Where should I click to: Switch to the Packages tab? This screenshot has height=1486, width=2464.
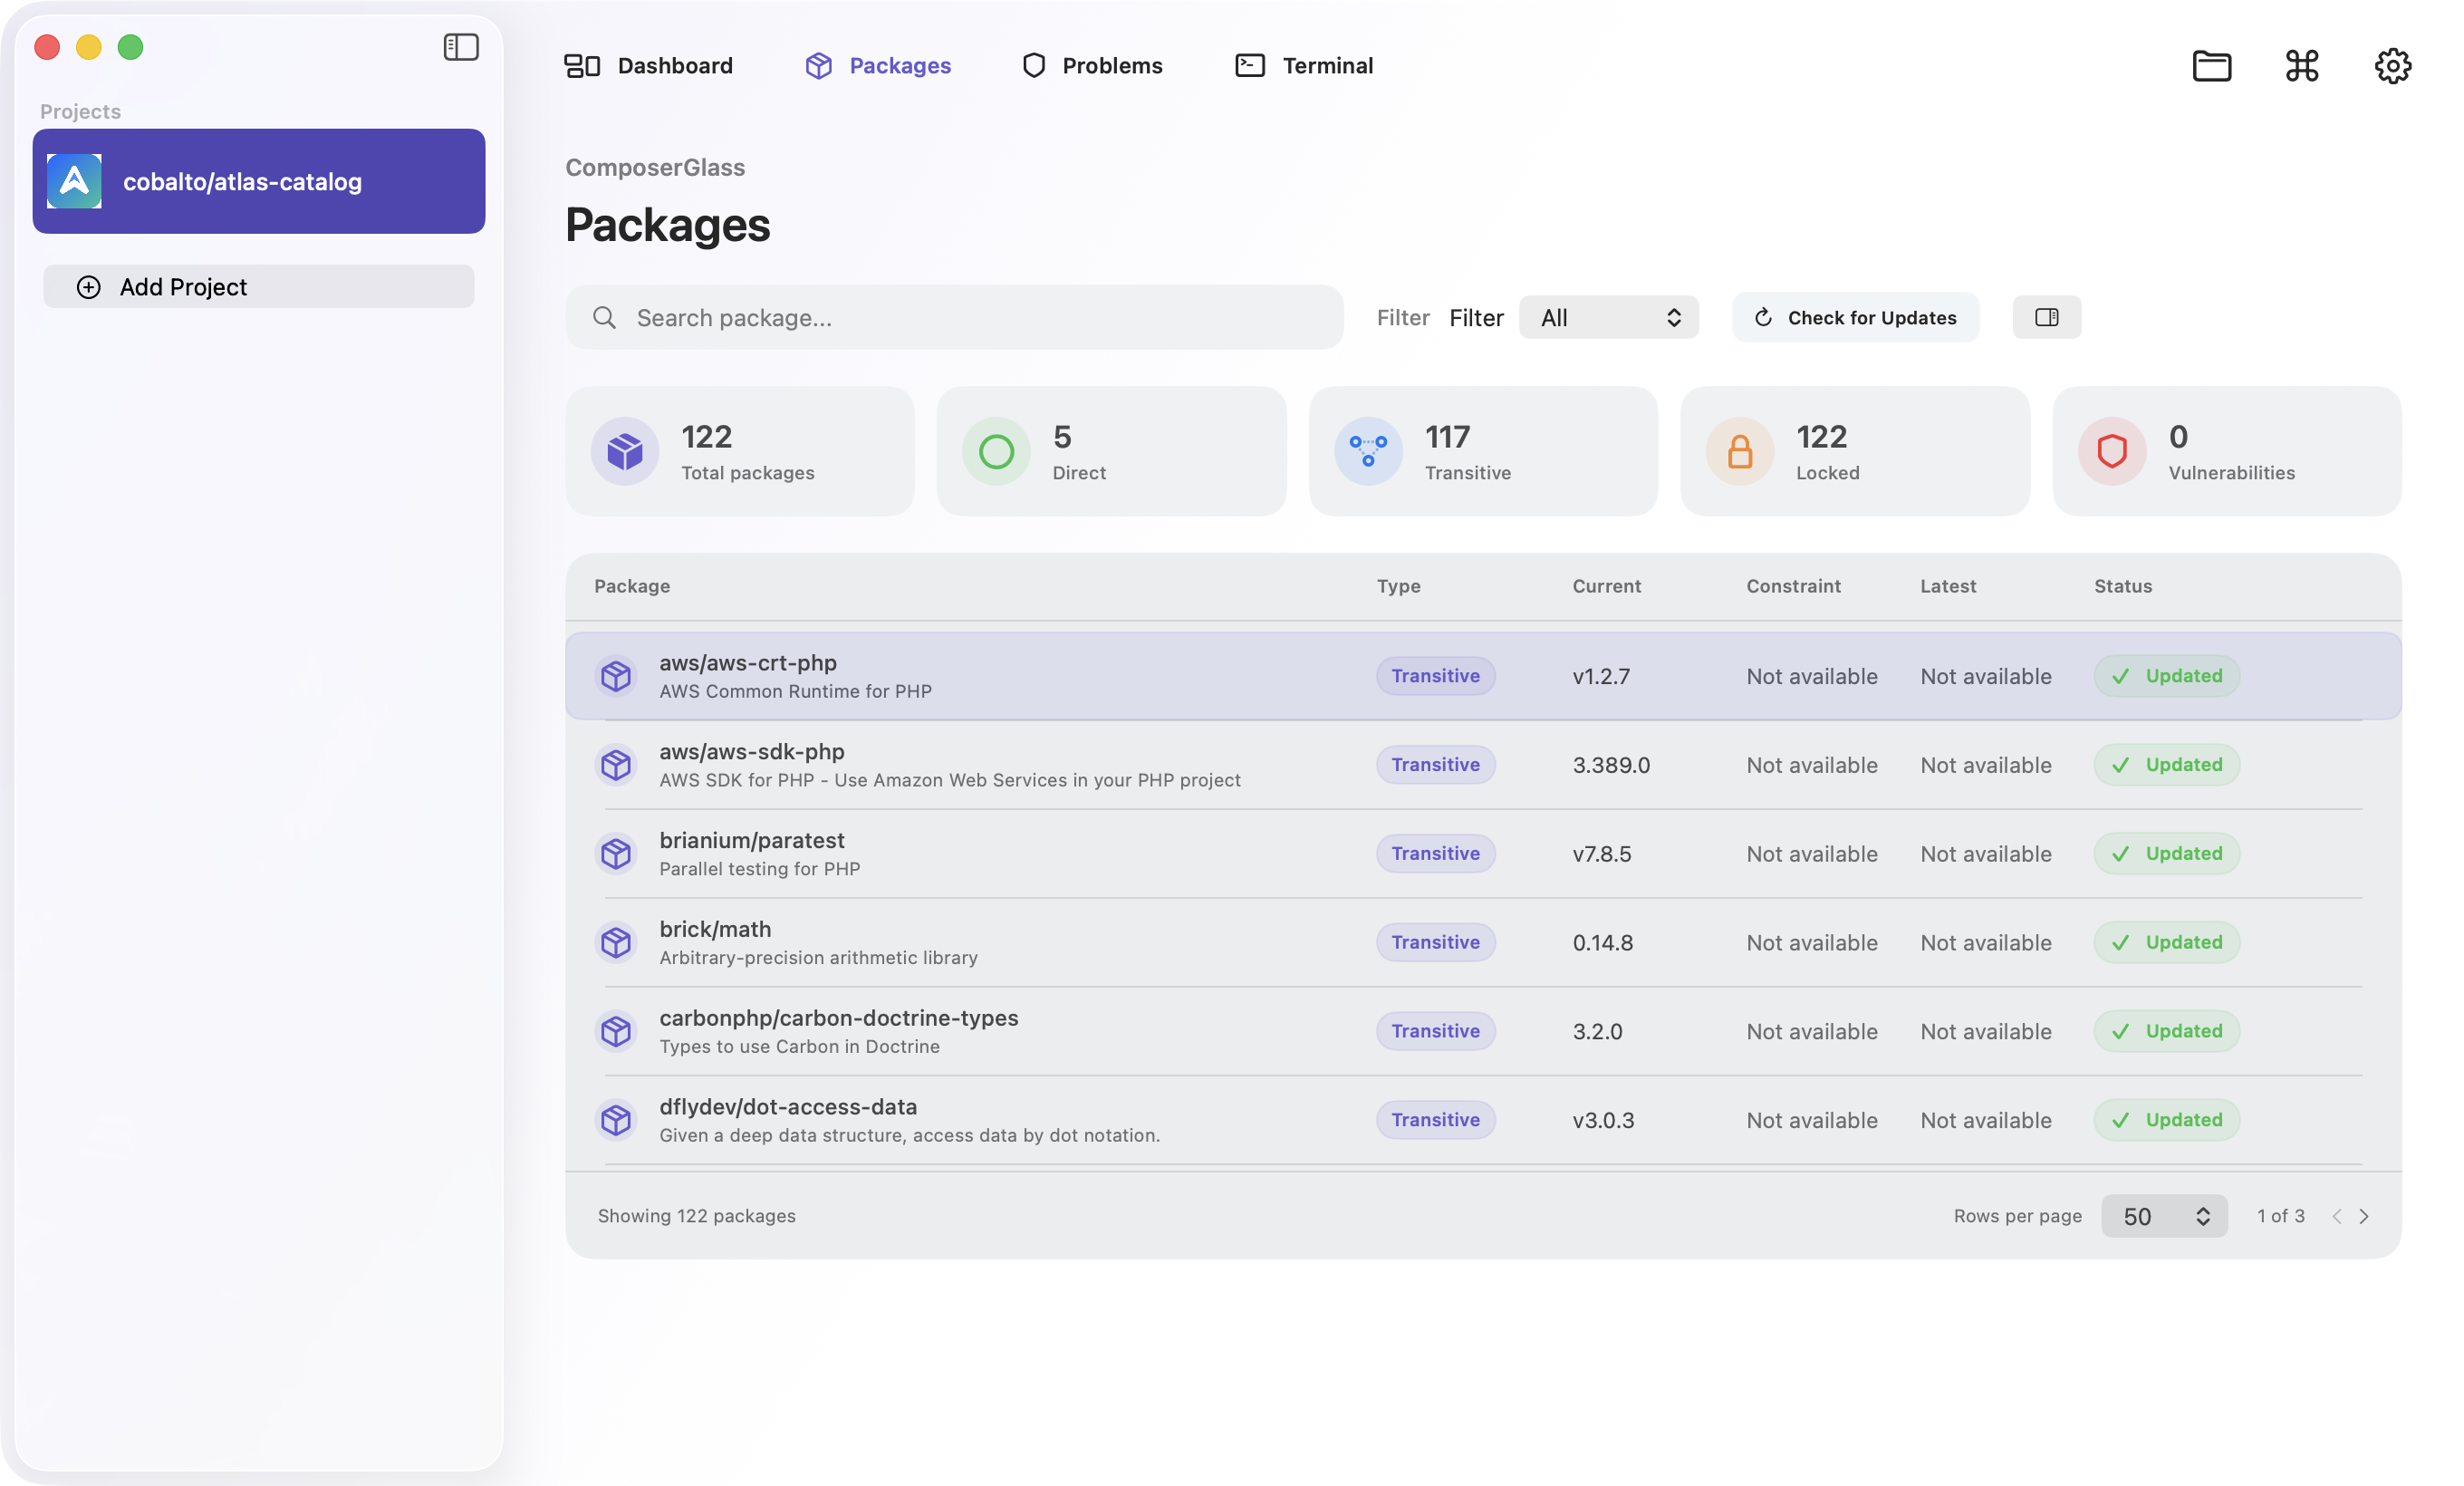click(878, 66)
